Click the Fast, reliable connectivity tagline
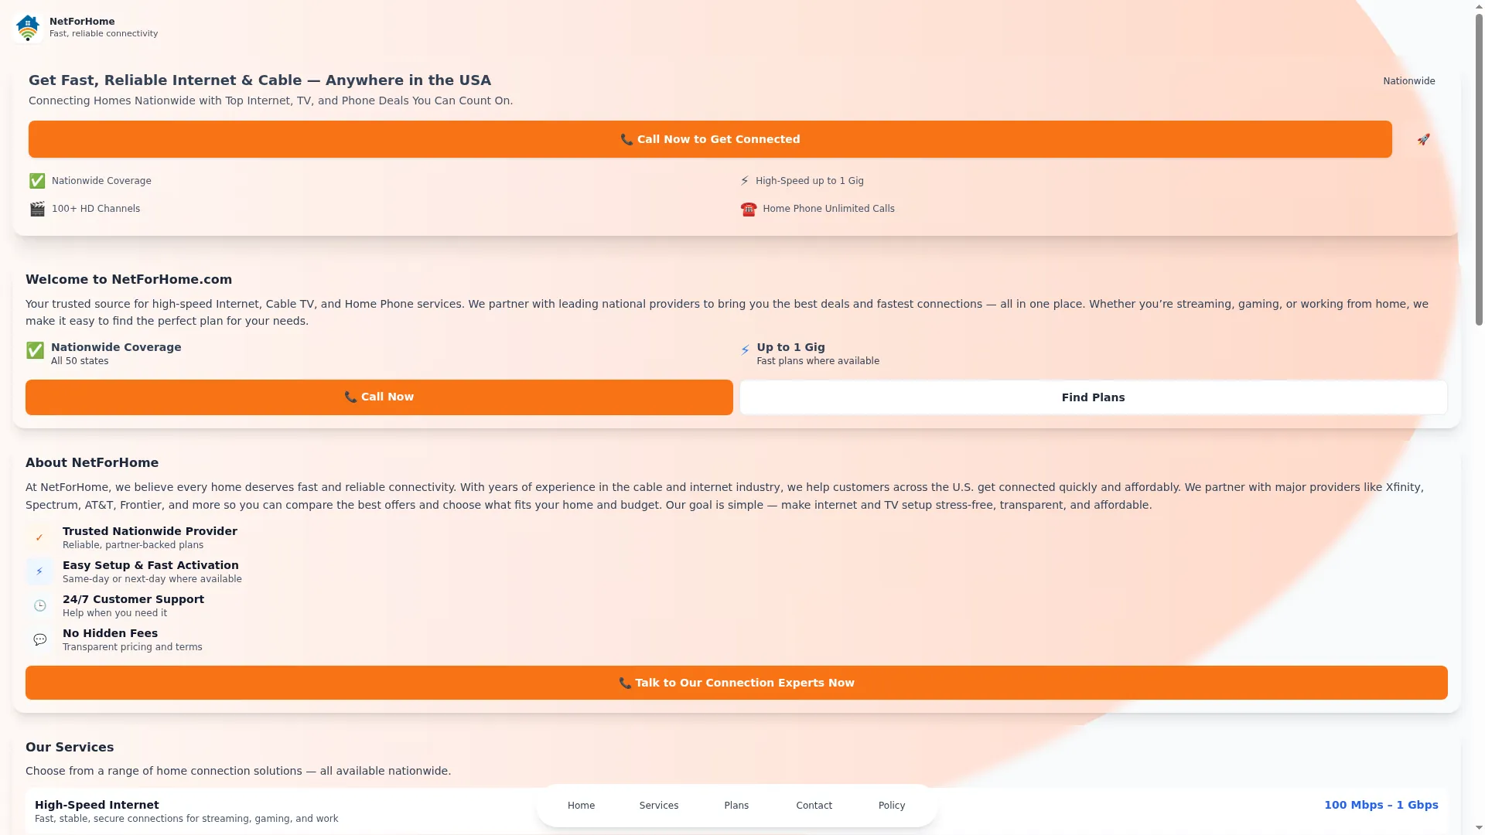Image resolution: width=1485 pixels, height=835 pixels. pos(104,34)
